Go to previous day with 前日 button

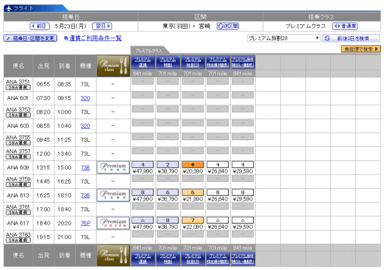(40, 26)
